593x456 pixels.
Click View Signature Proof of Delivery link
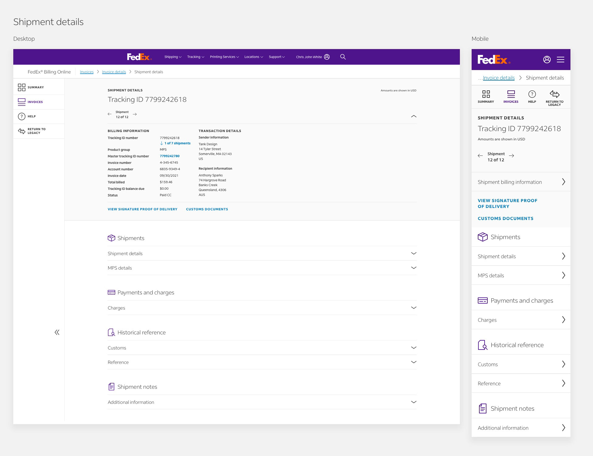[142, 209]
